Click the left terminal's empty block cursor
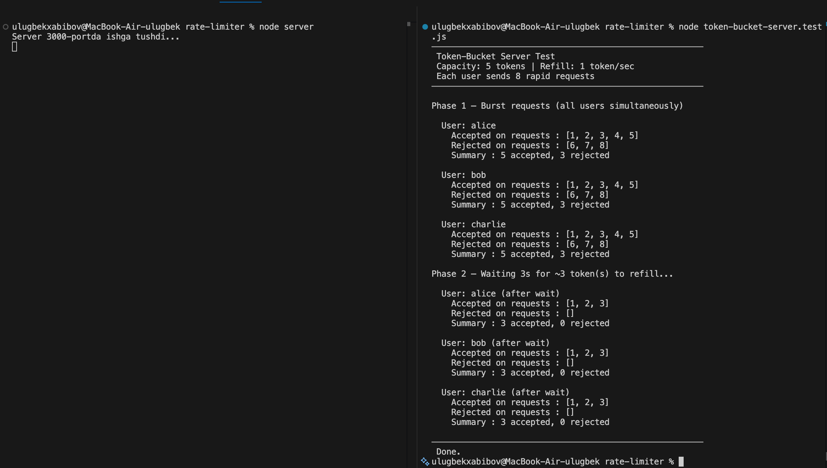The image size is (827, 468). click(x=14, y=47)
